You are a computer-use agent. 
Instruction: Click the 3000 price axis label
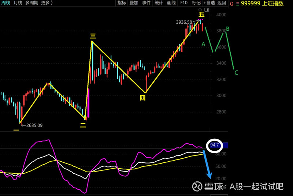(x=221, y=96)
